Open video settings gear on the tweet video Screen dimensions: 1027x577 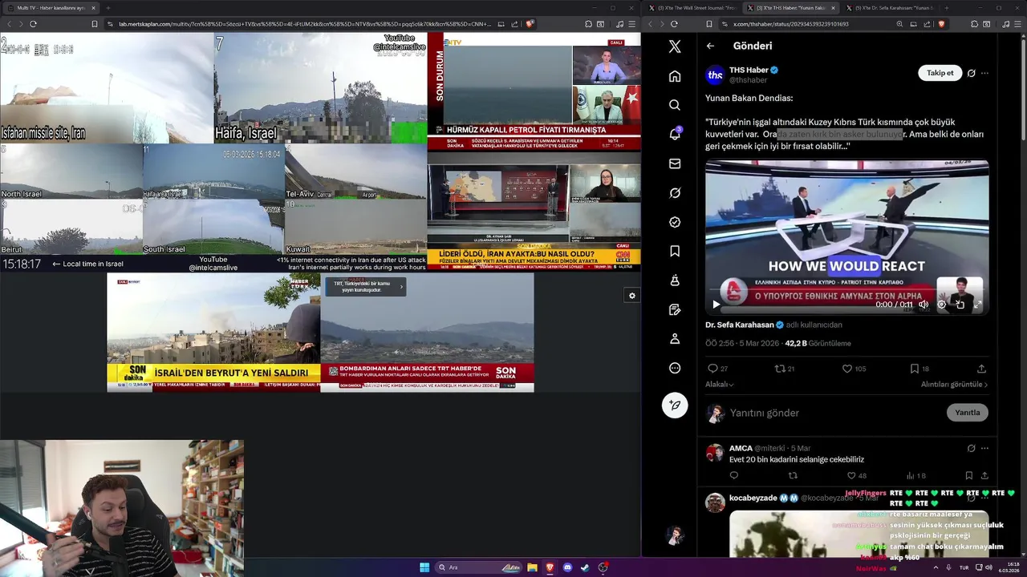click(x=942, y=305)
